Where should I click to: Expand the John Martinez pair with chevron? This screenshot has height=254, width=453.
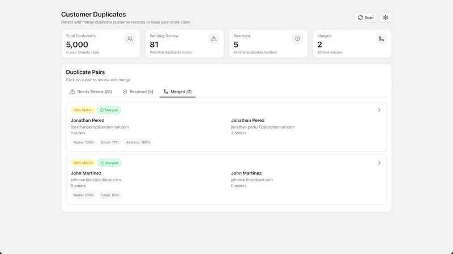coord(379,163)
